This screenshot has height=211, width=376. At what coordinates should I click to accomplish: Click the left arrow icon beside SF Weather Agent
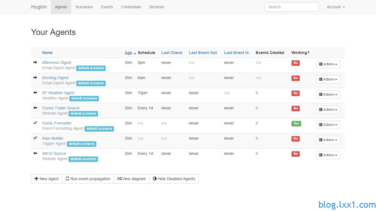[35, 93]
